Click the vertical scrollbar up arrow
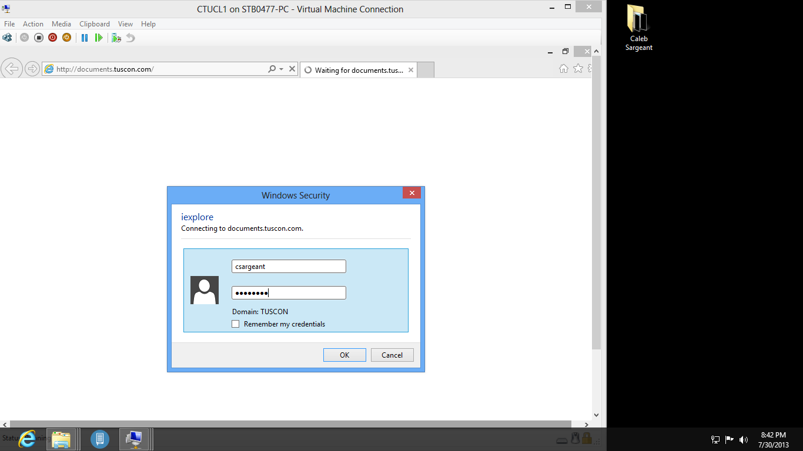803x451 pixels. click(596, 52)
